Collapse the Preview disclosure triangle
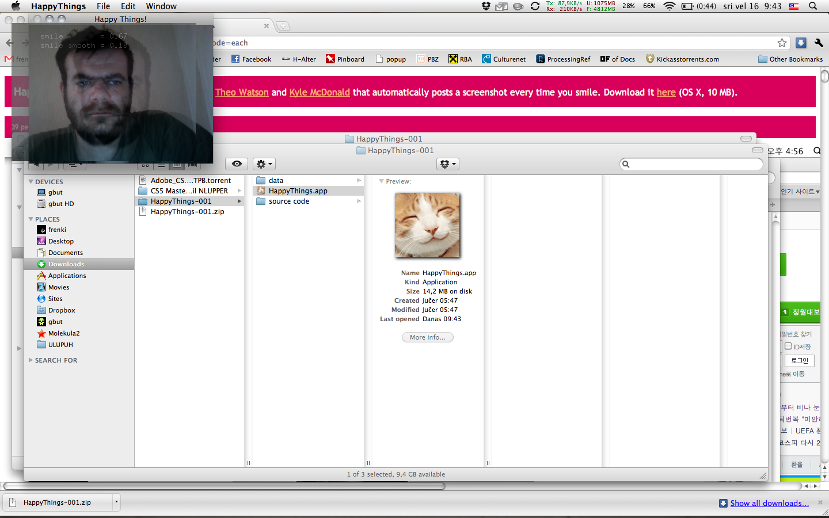Screen dimensions: 829x518 click(381, 181)
